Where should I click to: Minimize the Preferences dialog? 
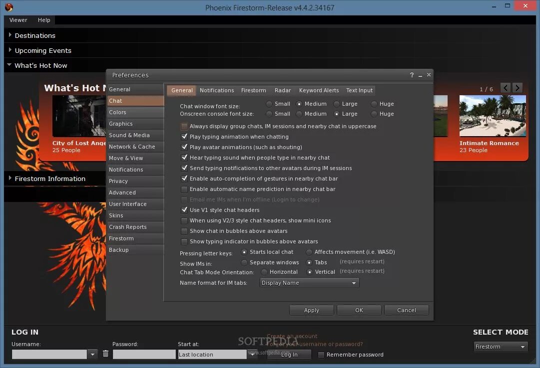click(420, 75)
